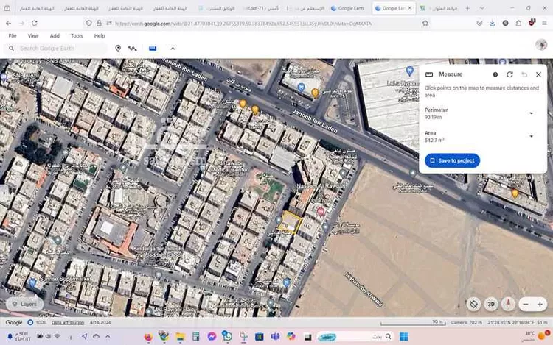Viewport: 553px width, 345px height.
Task: Open the File menu
Action: point(13,35)
